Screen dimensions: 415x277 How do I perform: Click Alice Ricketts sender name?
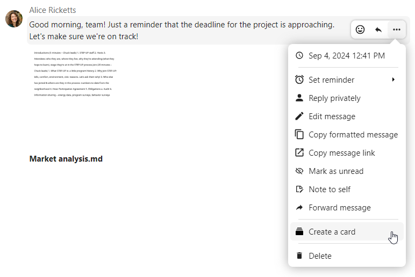53,10
